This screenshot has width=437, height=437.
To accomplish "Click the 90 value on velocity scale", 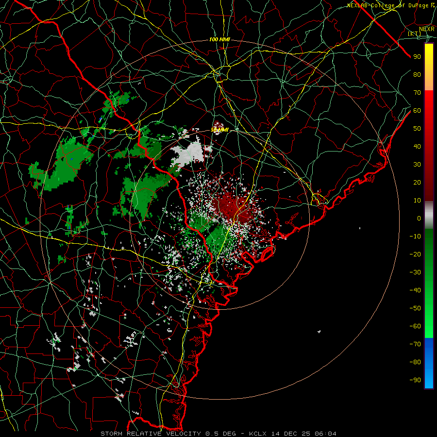I will (417, 57).
